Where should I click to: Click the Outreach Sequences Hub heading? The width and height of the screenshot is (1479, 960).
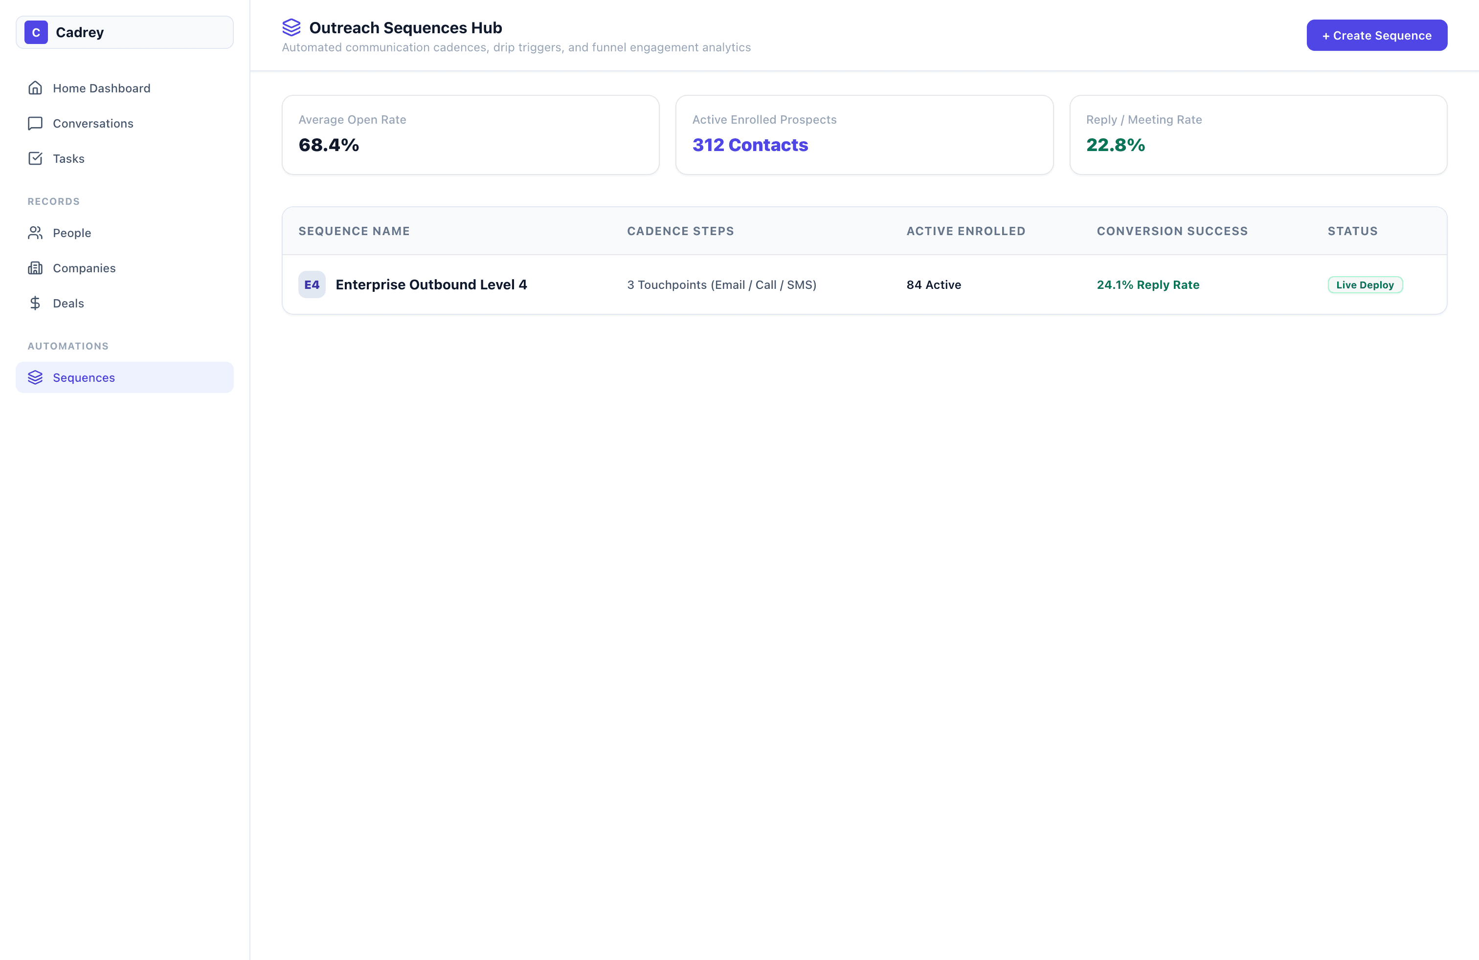[x=405, y=27]
